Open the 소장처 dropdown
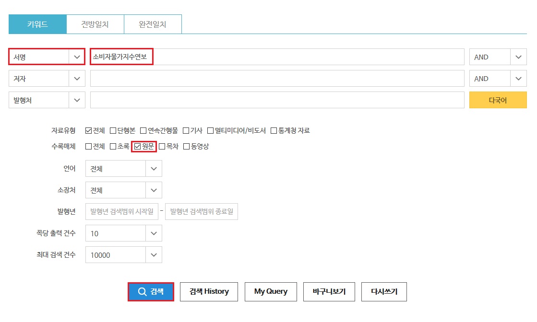 pos(154,190)
